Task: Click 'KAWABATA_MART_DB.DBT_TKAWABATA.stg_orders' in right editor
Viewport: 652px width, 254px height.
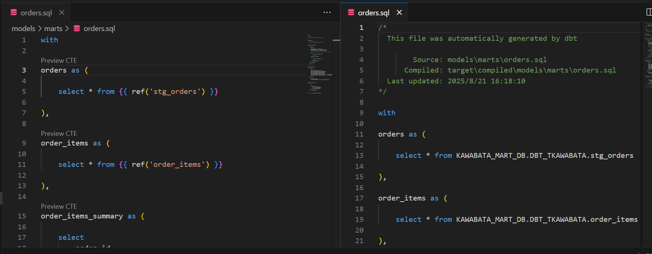Action: point(545,156)
